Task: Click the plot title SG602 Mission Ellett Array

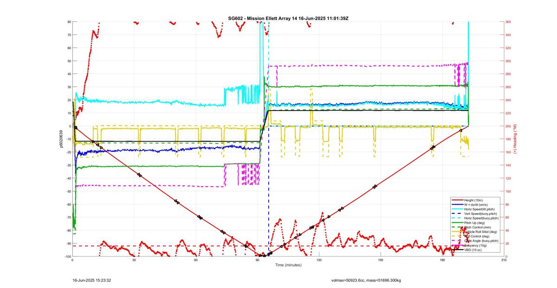Action: (288, 18)
